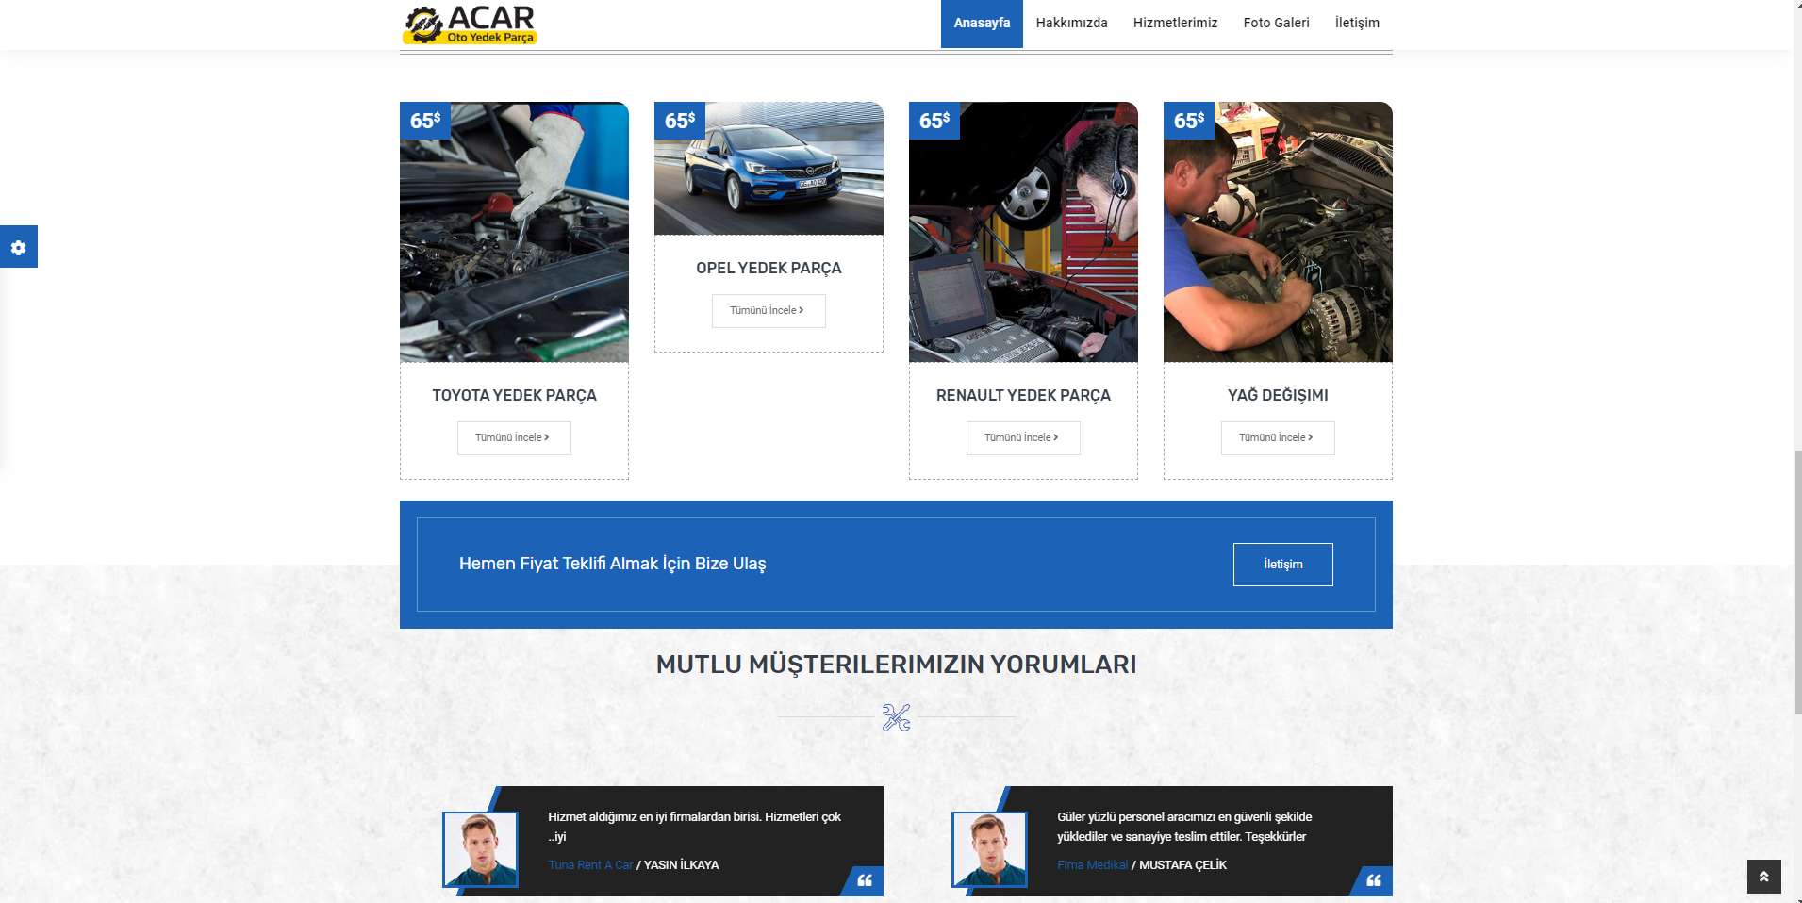Click the scroll-to-top double arrow button

(1763, 877)
